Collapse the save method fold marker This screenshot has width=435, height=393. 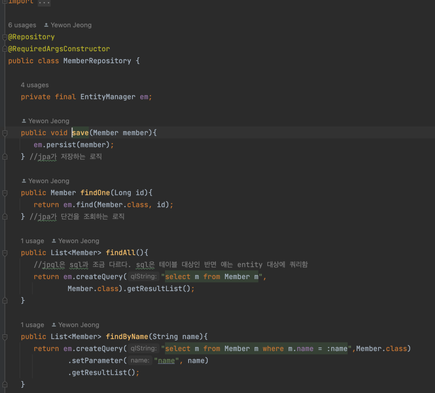click(x=5, y=133)
